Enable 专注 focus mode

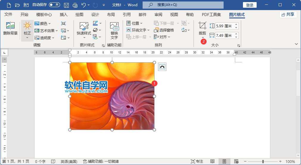197,161
